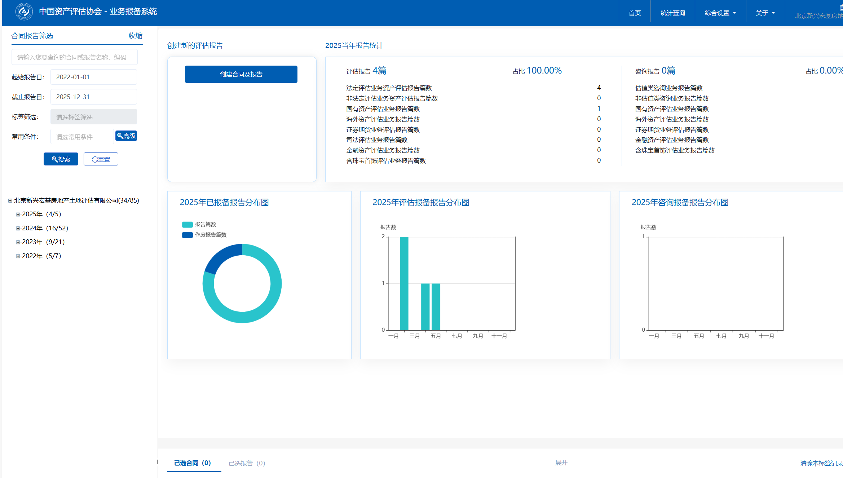
Task: Click the 重置 reset button
Action: point(101,159)
